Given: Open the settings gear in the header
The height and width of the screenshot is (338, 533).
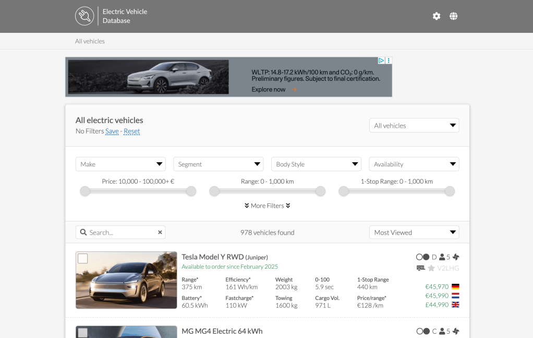Looking at the screenshot, I should click(x=437, y=16).
